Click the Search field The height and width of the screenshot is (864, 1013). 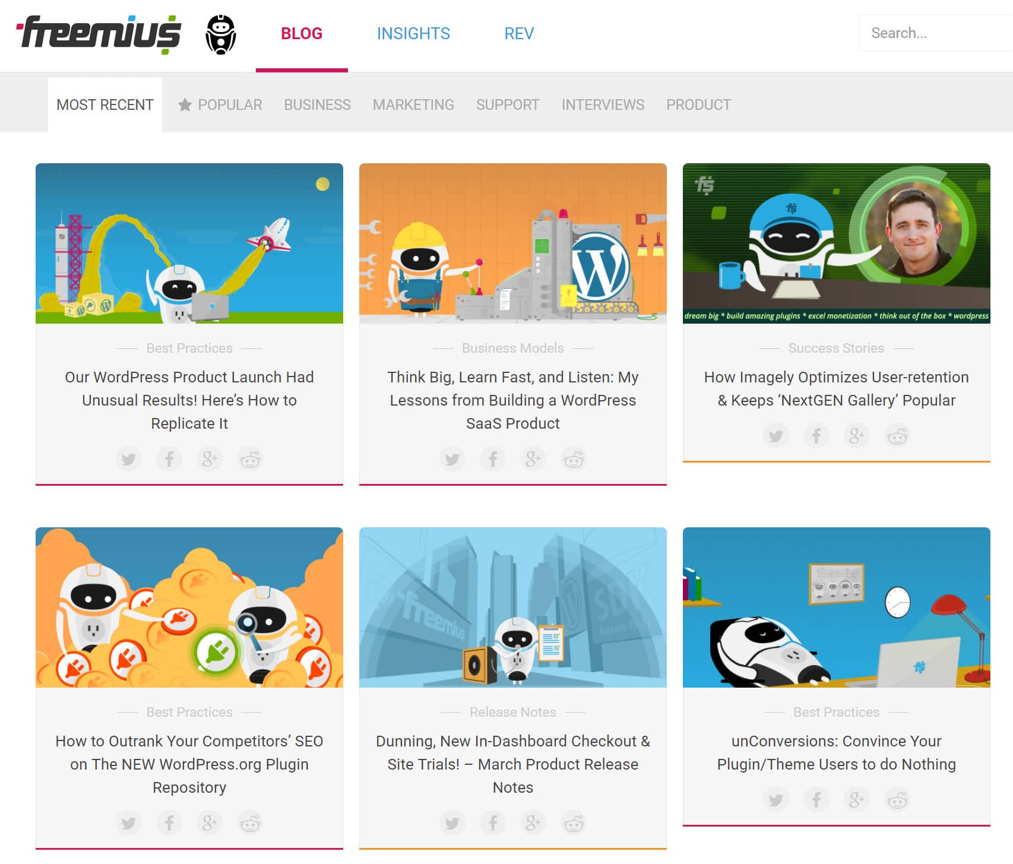coord(933,33)
